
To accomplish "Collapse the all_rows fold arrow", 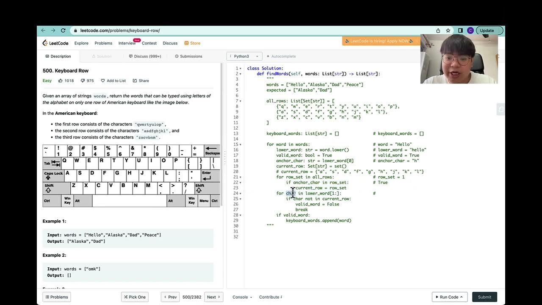I will (241, 101).
